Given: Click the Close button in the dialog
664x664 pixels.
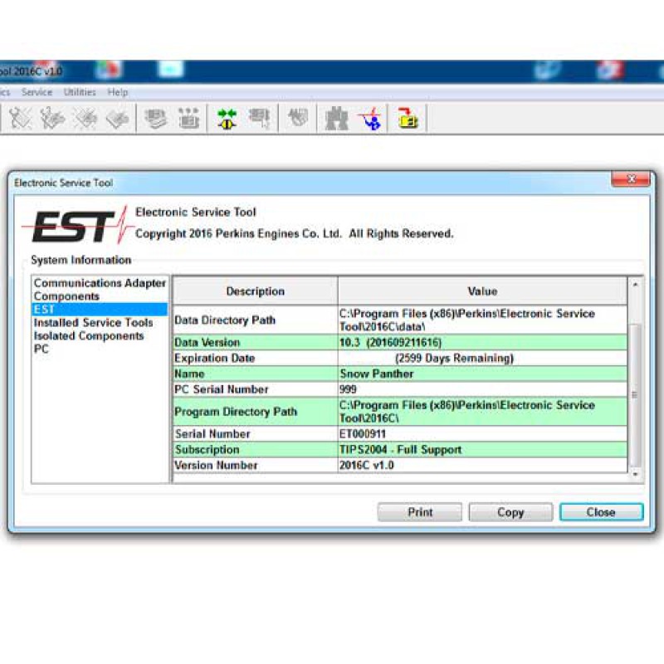Looking at the screenshot, I should pyautogui.click(x=601, y=512).
